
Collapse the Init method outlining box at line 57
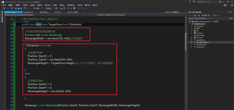[15, 24]
